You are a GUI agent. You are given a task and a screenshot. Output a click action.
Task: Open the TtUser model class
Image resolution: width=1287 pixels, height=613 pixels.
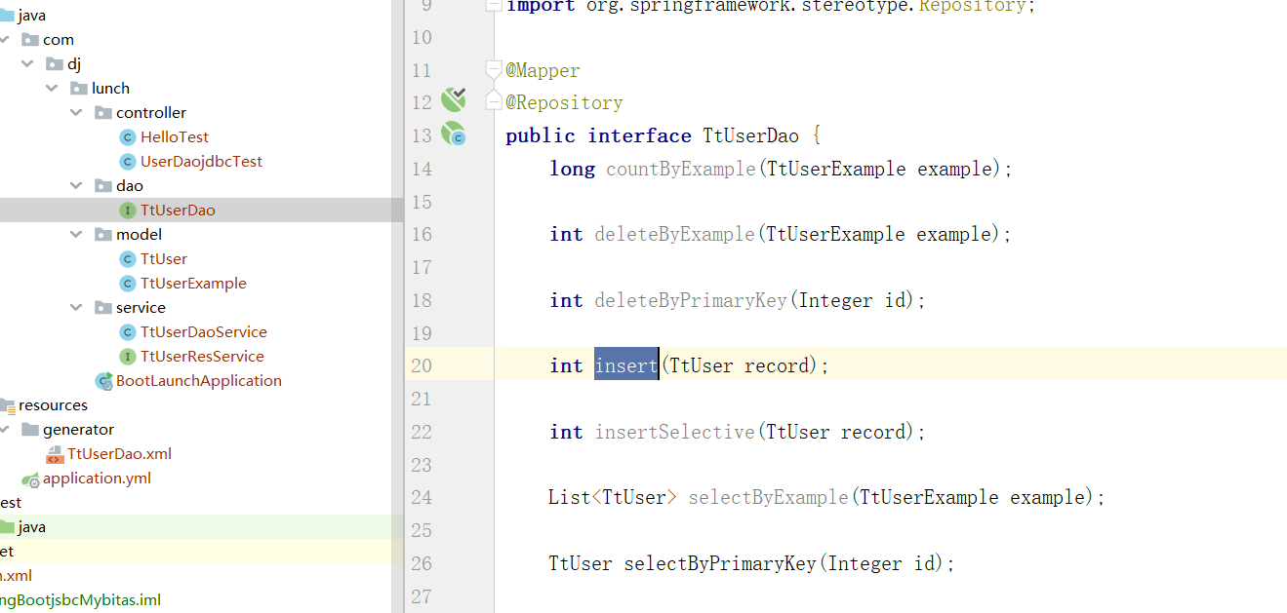click(164, 259)
